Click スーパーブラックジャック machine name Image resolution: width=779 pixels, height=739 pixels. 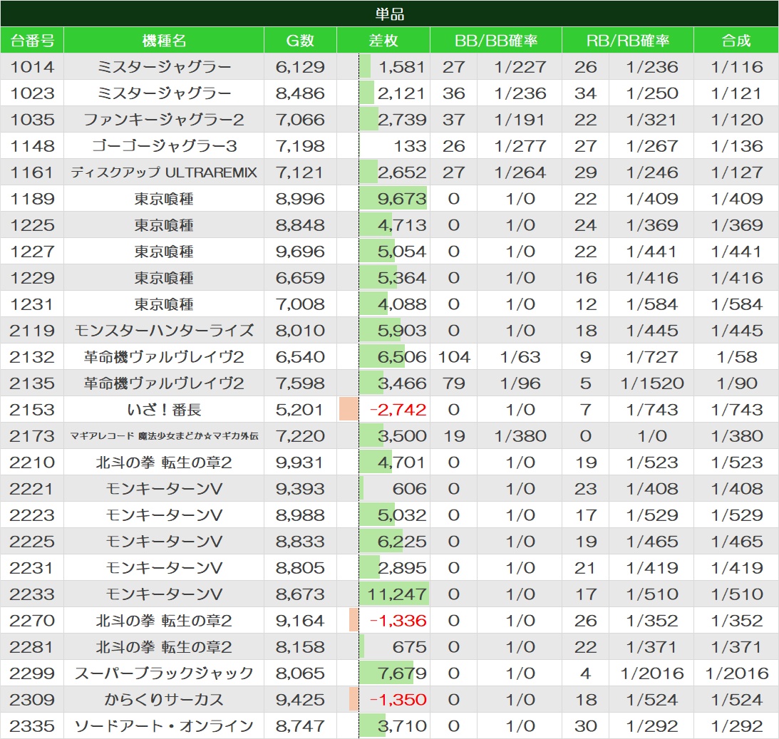pyautogui.click(x=164, y=673)
